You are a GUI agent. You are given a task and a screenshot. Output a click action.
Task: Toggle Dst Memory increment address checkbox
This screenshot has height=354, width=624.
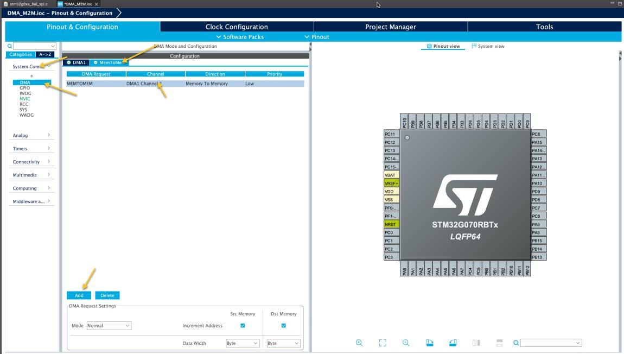coord(284,325)
